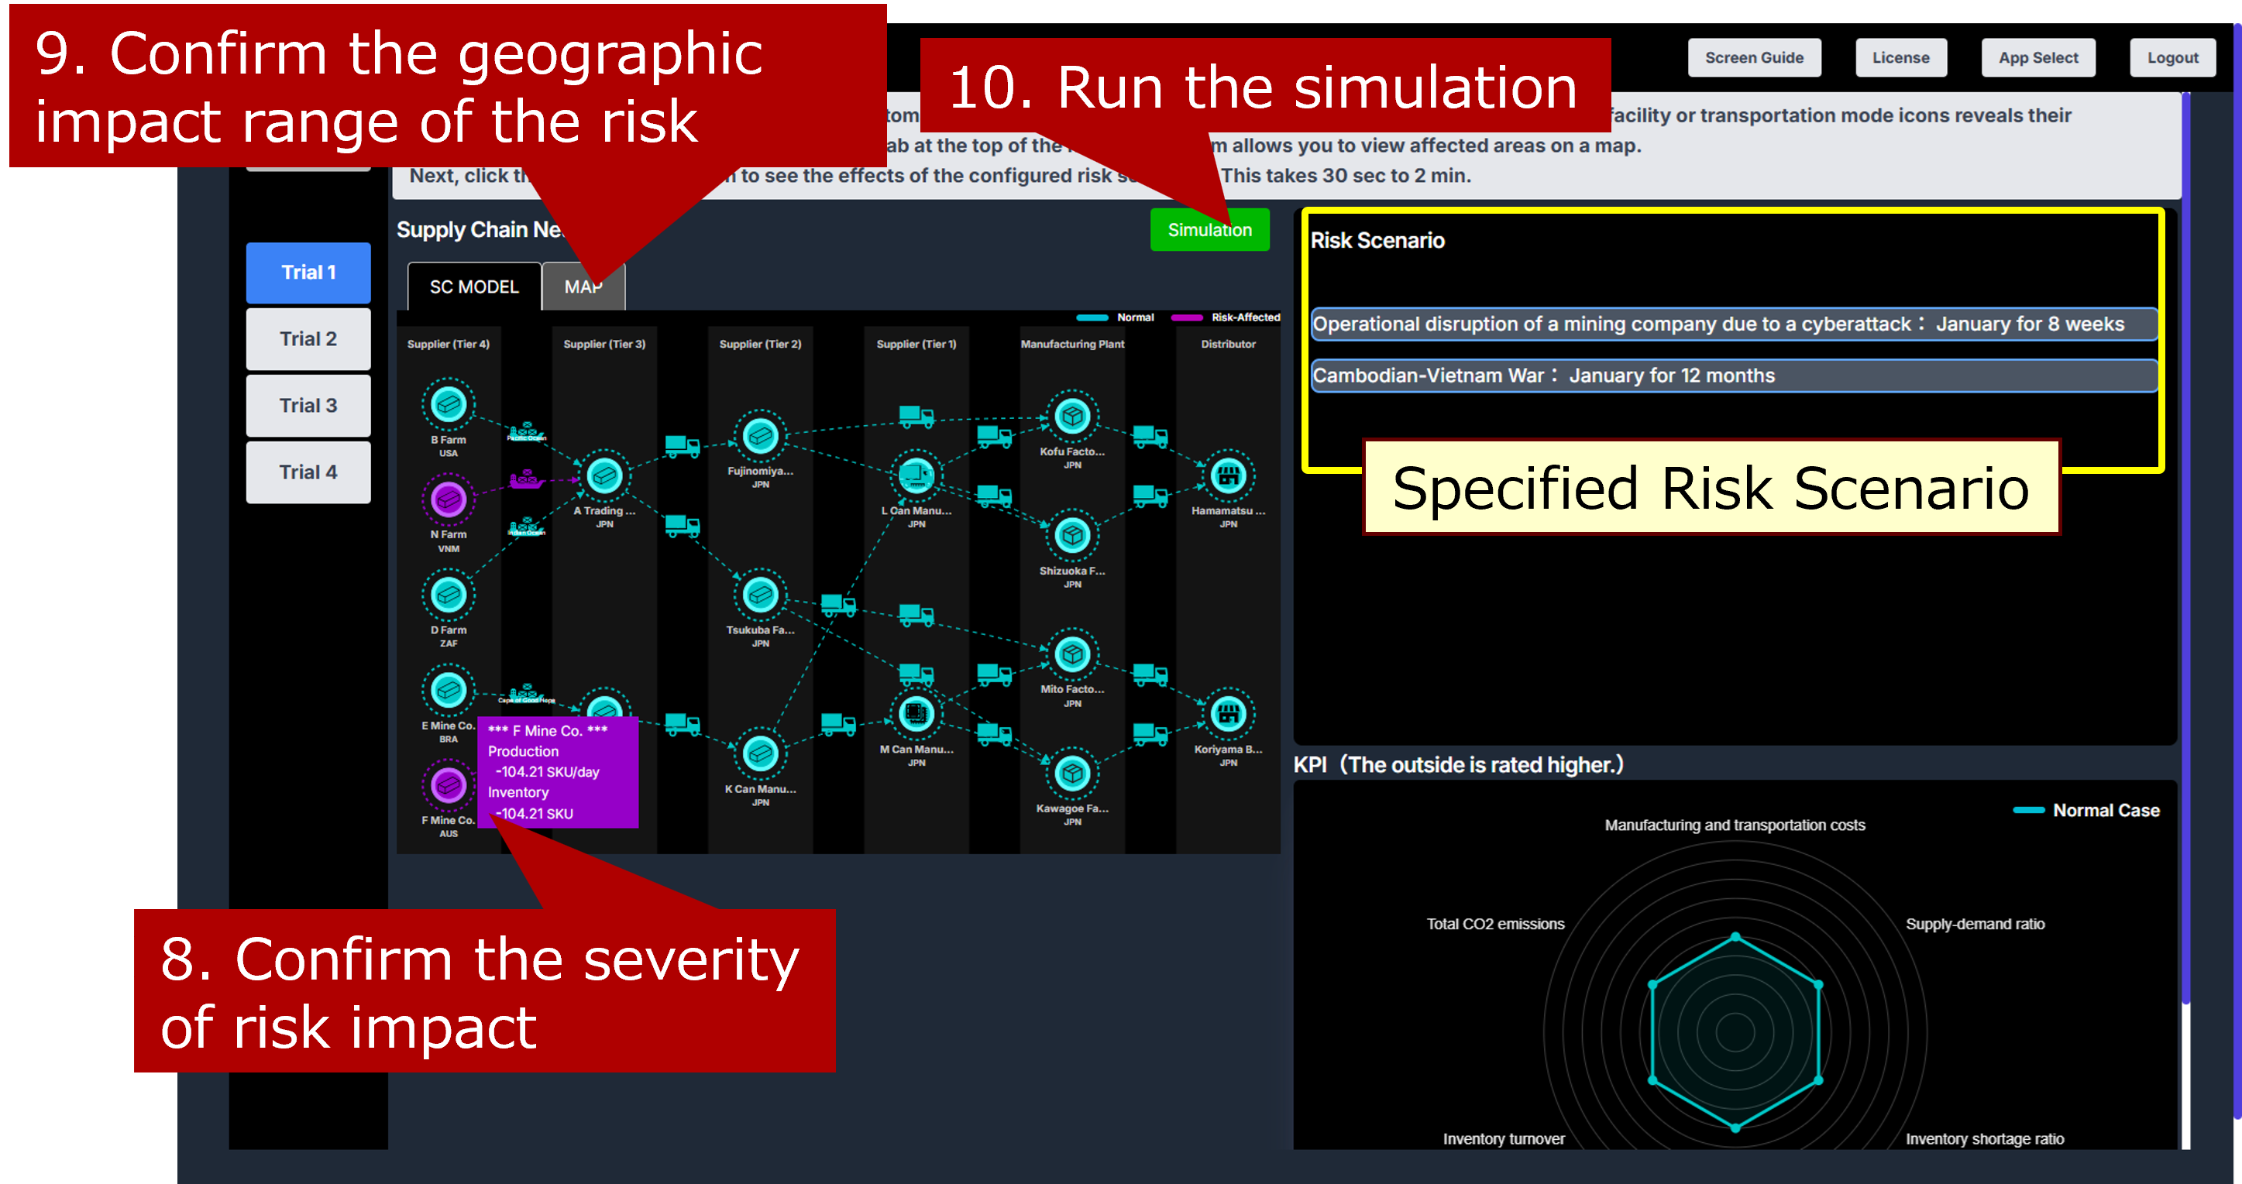Click the D Farm ZAF supplier icon
The width and height of the screenshot is (2242, 1184).
[449, 595]
